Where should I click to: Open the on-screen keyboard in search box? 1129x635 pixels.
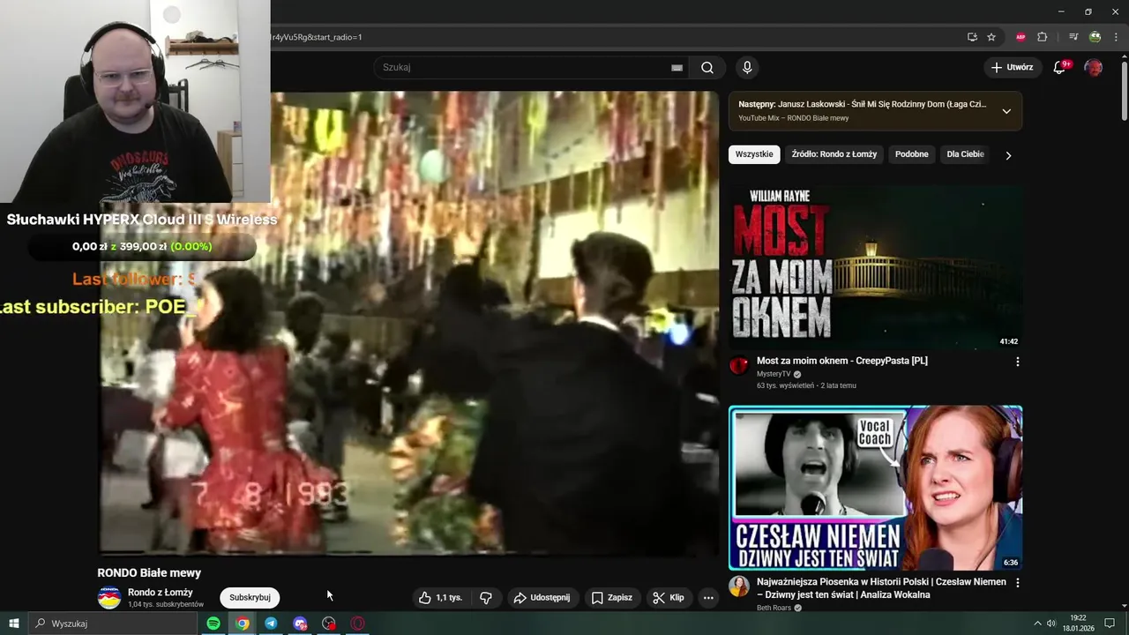[677, 67]
